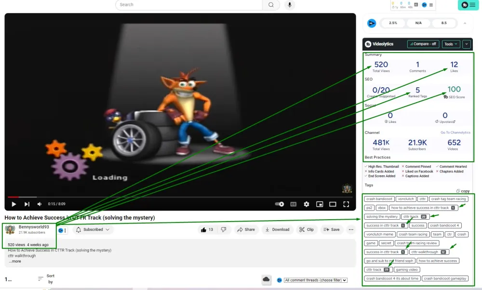Open Go To Channelytics link
Viewport: 482px width, 290px height.
(455, 132)
